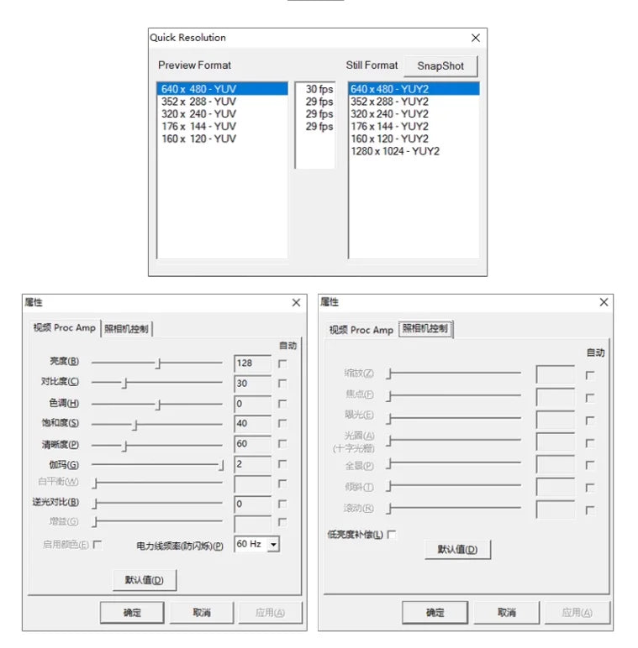Select 640 x 480 - YUY2 still format
This screenshot has height=648, width=638.
tap(414, 89)
